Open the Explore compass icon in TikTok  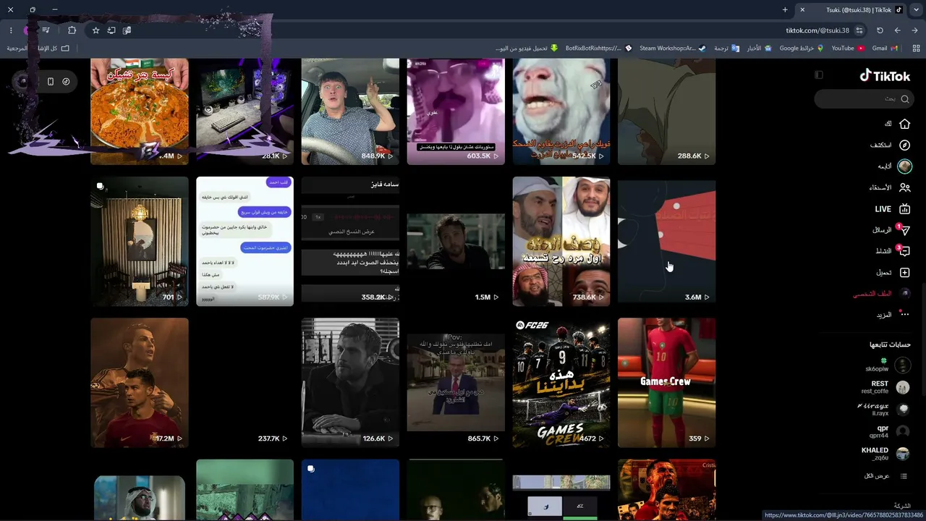click(904, 145)
